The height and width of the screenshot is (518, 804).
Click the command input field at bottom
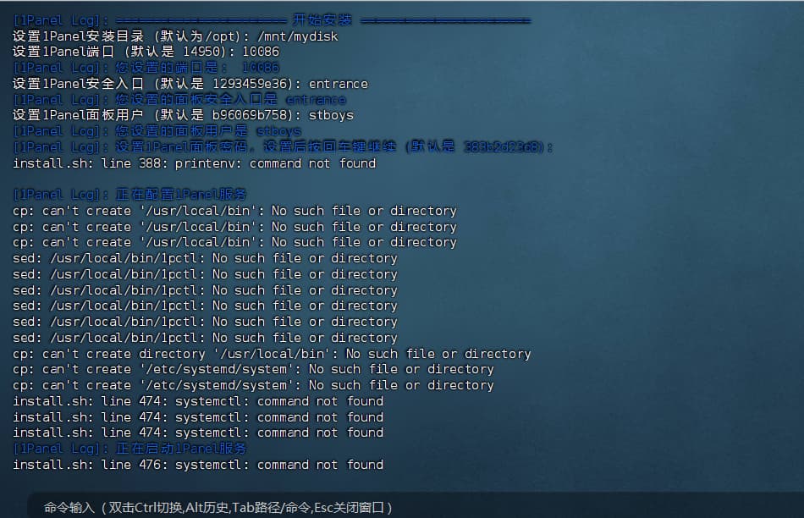(x=416, y=507)
